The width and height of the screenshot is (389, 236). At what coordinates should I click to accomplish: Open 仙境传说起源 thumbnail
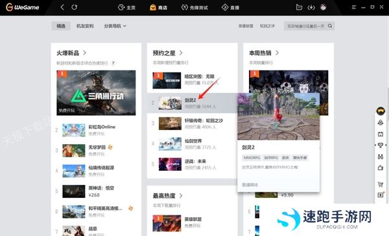(74, 171)
